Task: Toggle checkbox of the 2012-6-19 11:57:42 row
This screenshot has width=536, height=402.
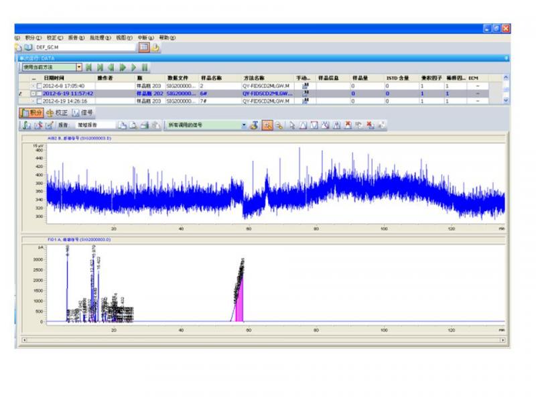Action: (39, 94)
